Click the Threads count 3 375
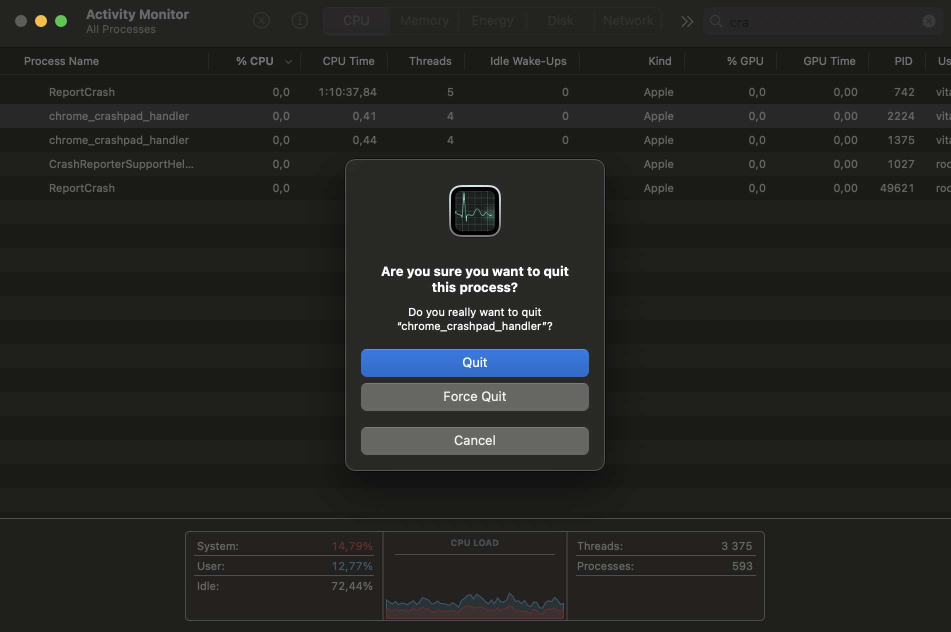 736,546
